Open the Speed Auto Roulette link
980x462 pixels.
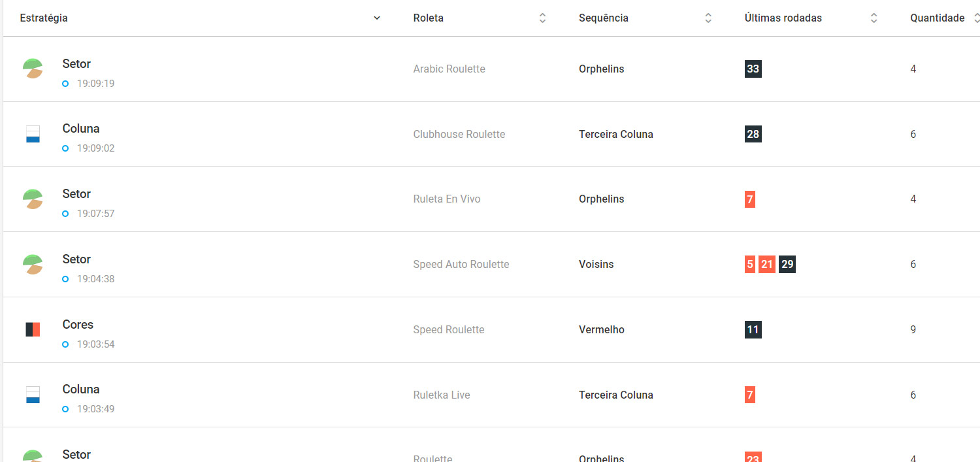(461, 264)
